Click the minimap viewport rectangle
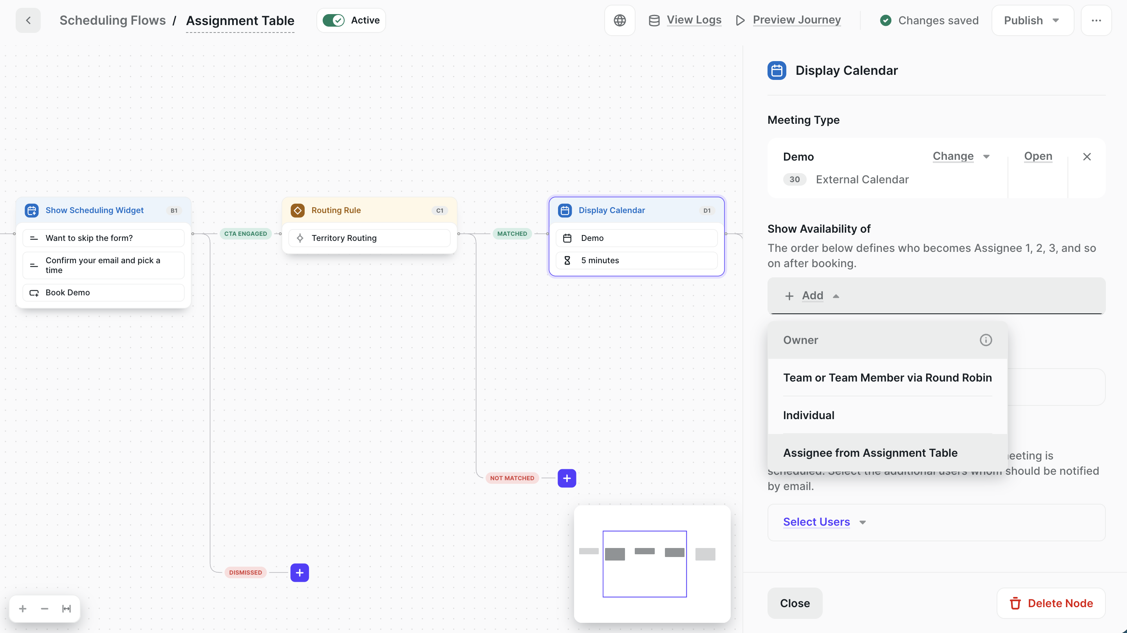1127x633 pixels. coord(645,564)
